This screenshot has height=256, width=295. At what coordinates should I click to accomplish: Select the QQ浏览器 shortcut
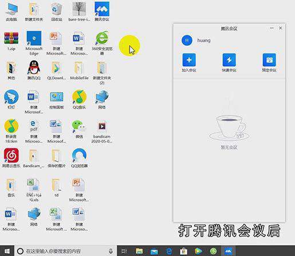tap(79, 158)
